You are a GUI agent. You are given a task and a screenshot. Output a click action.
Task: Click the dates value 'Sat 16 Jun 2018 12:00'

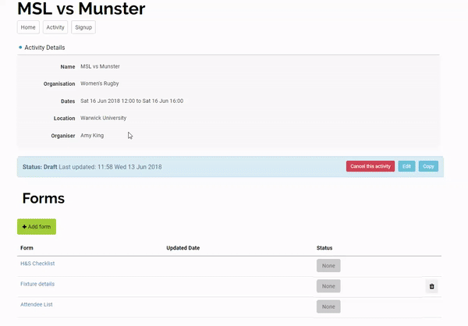[108, 101]
